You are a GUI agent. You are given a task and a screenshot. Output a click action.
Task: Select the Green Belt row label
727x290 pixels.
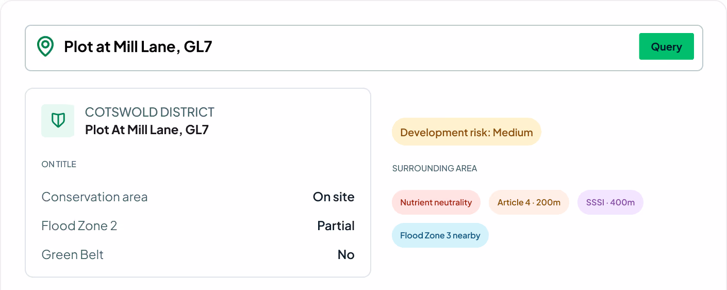click(73, 254)
